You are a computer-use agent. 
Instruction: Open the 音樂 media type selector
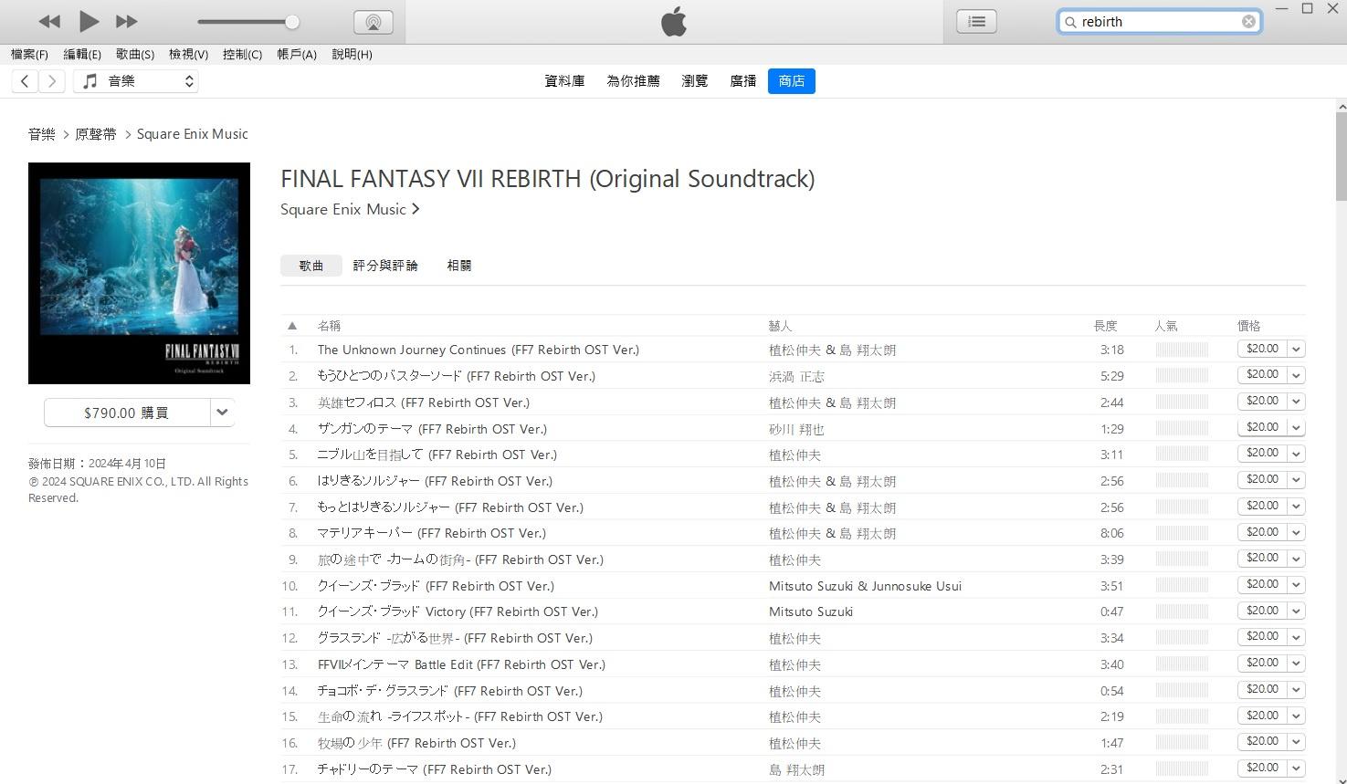[x=137, y=81]
